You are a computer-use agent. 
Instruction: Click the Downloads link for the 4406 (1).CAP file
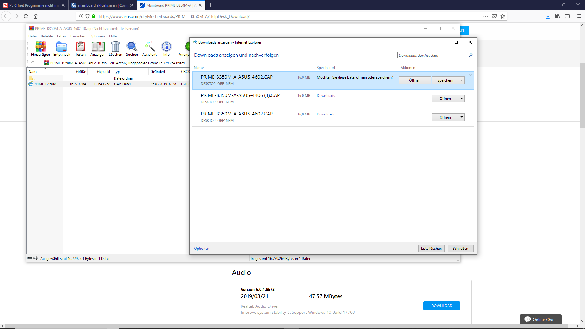point(326,96)
